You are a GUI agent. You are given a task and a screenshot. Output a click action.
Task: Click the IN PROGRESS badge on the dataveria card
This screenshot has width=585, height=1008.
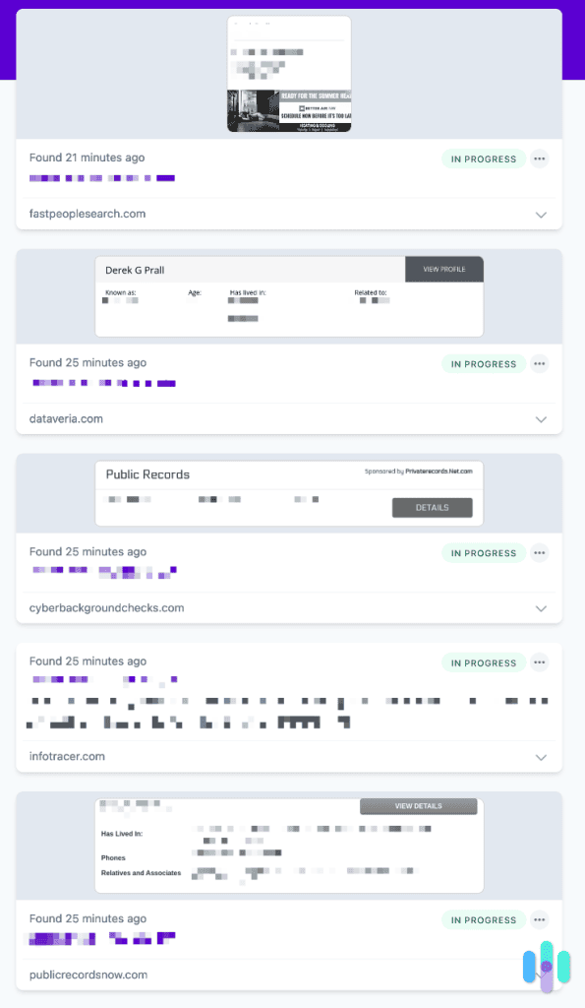tap(483, 363)
